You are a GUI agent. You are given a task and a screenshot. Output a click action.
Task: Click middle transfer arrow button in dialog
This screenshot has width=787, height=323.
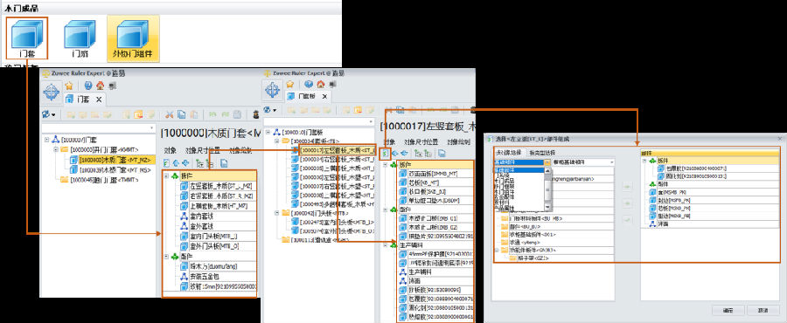pyautogui.click(x=627, y=203)
